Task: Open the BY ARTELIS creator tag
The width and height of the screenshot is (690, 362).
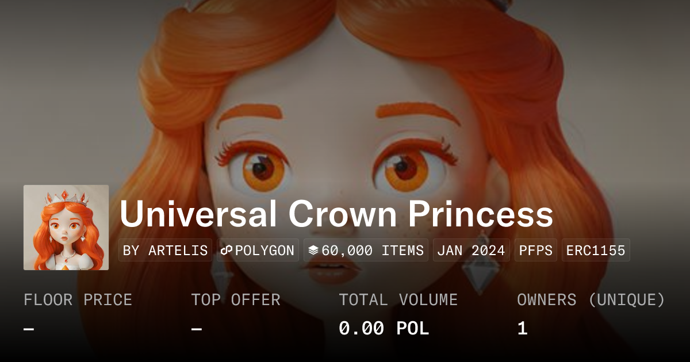Action: click(x=166, y=251)
